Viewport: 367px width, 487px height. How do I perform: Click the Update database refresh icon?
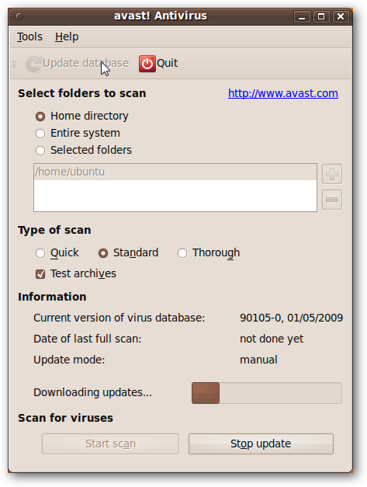tap(33, 64)
